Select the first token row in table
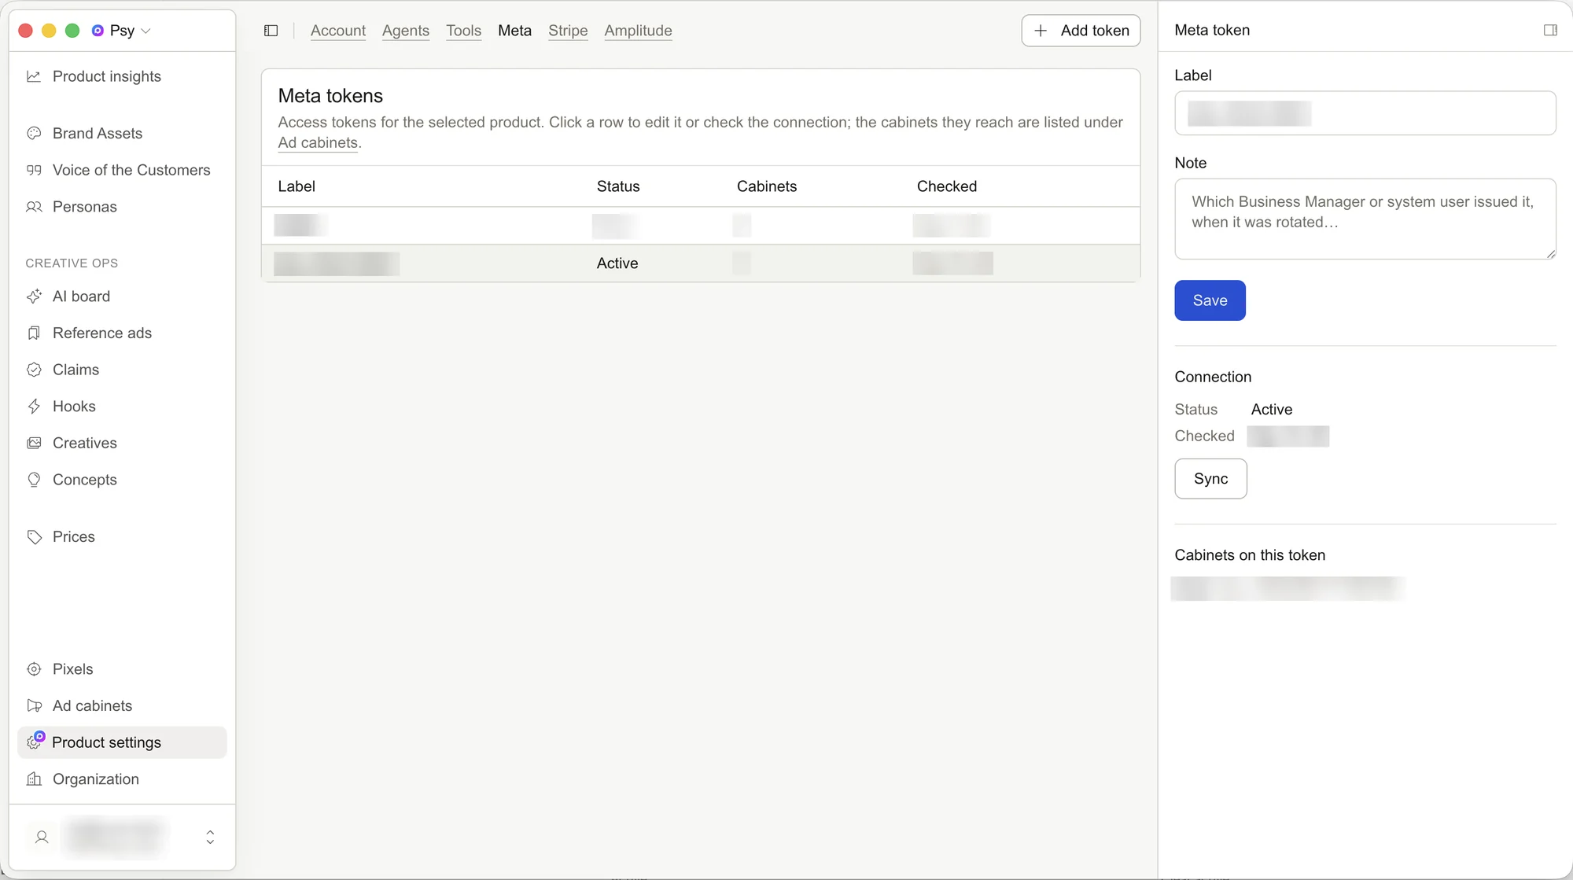The width and height of the screenshot is (1573, 880). pos(700,226)
